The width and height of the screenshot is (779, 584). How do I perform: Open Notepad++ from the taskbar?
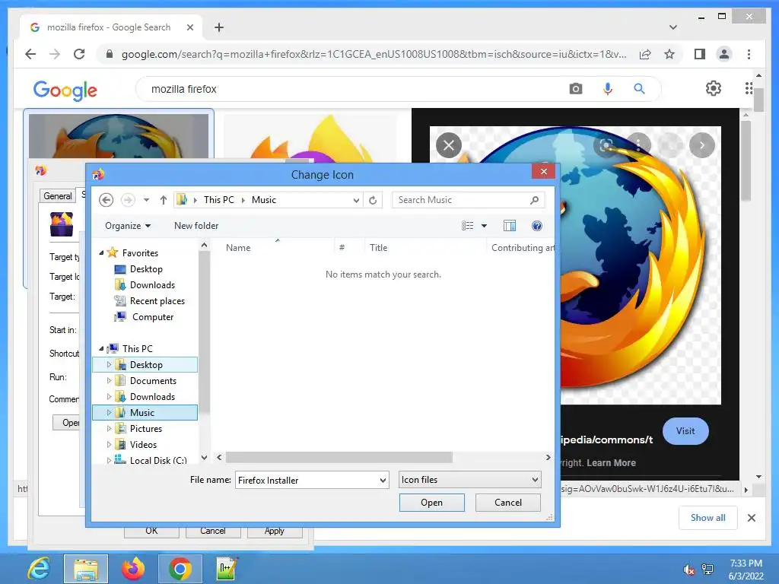point(227,569)
